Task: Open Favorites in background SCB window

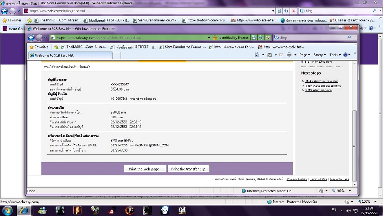Action: 12,20
